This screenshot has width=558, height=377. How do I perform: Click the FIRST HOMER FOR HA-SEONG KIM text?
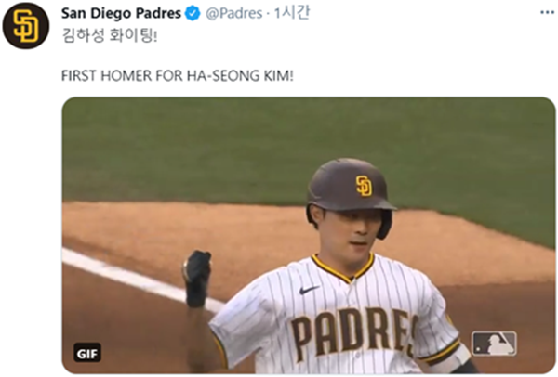pos(178,76)
